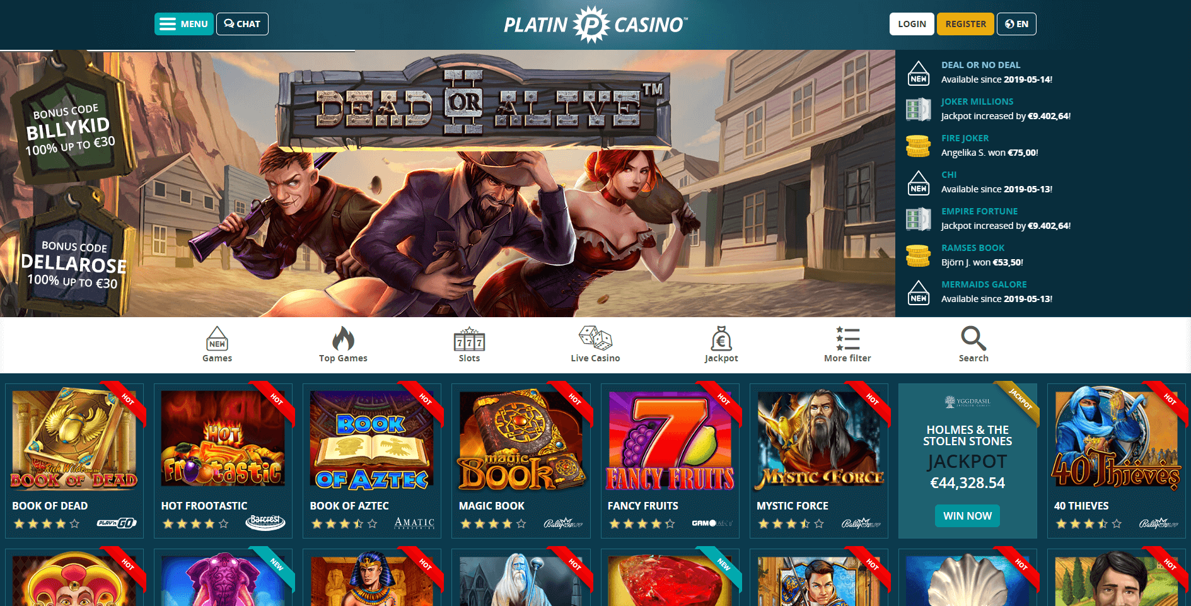Screen dimensions: 1191x606
Task: Click the LOGIN button
Action: 912,24
